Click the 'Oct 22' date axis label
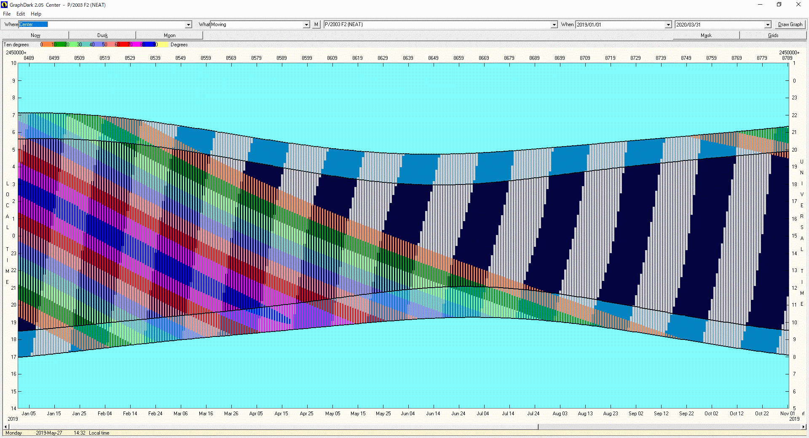Image resolution: width=809 pixels, height=438 pixels. pos(762,414)
